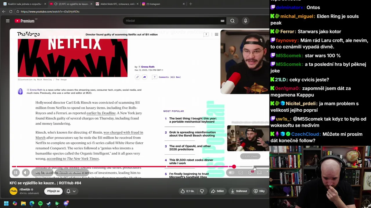Go back in the browser
Image resolution: width=371 pixels, height=208 pixels.
coord(4,12)
